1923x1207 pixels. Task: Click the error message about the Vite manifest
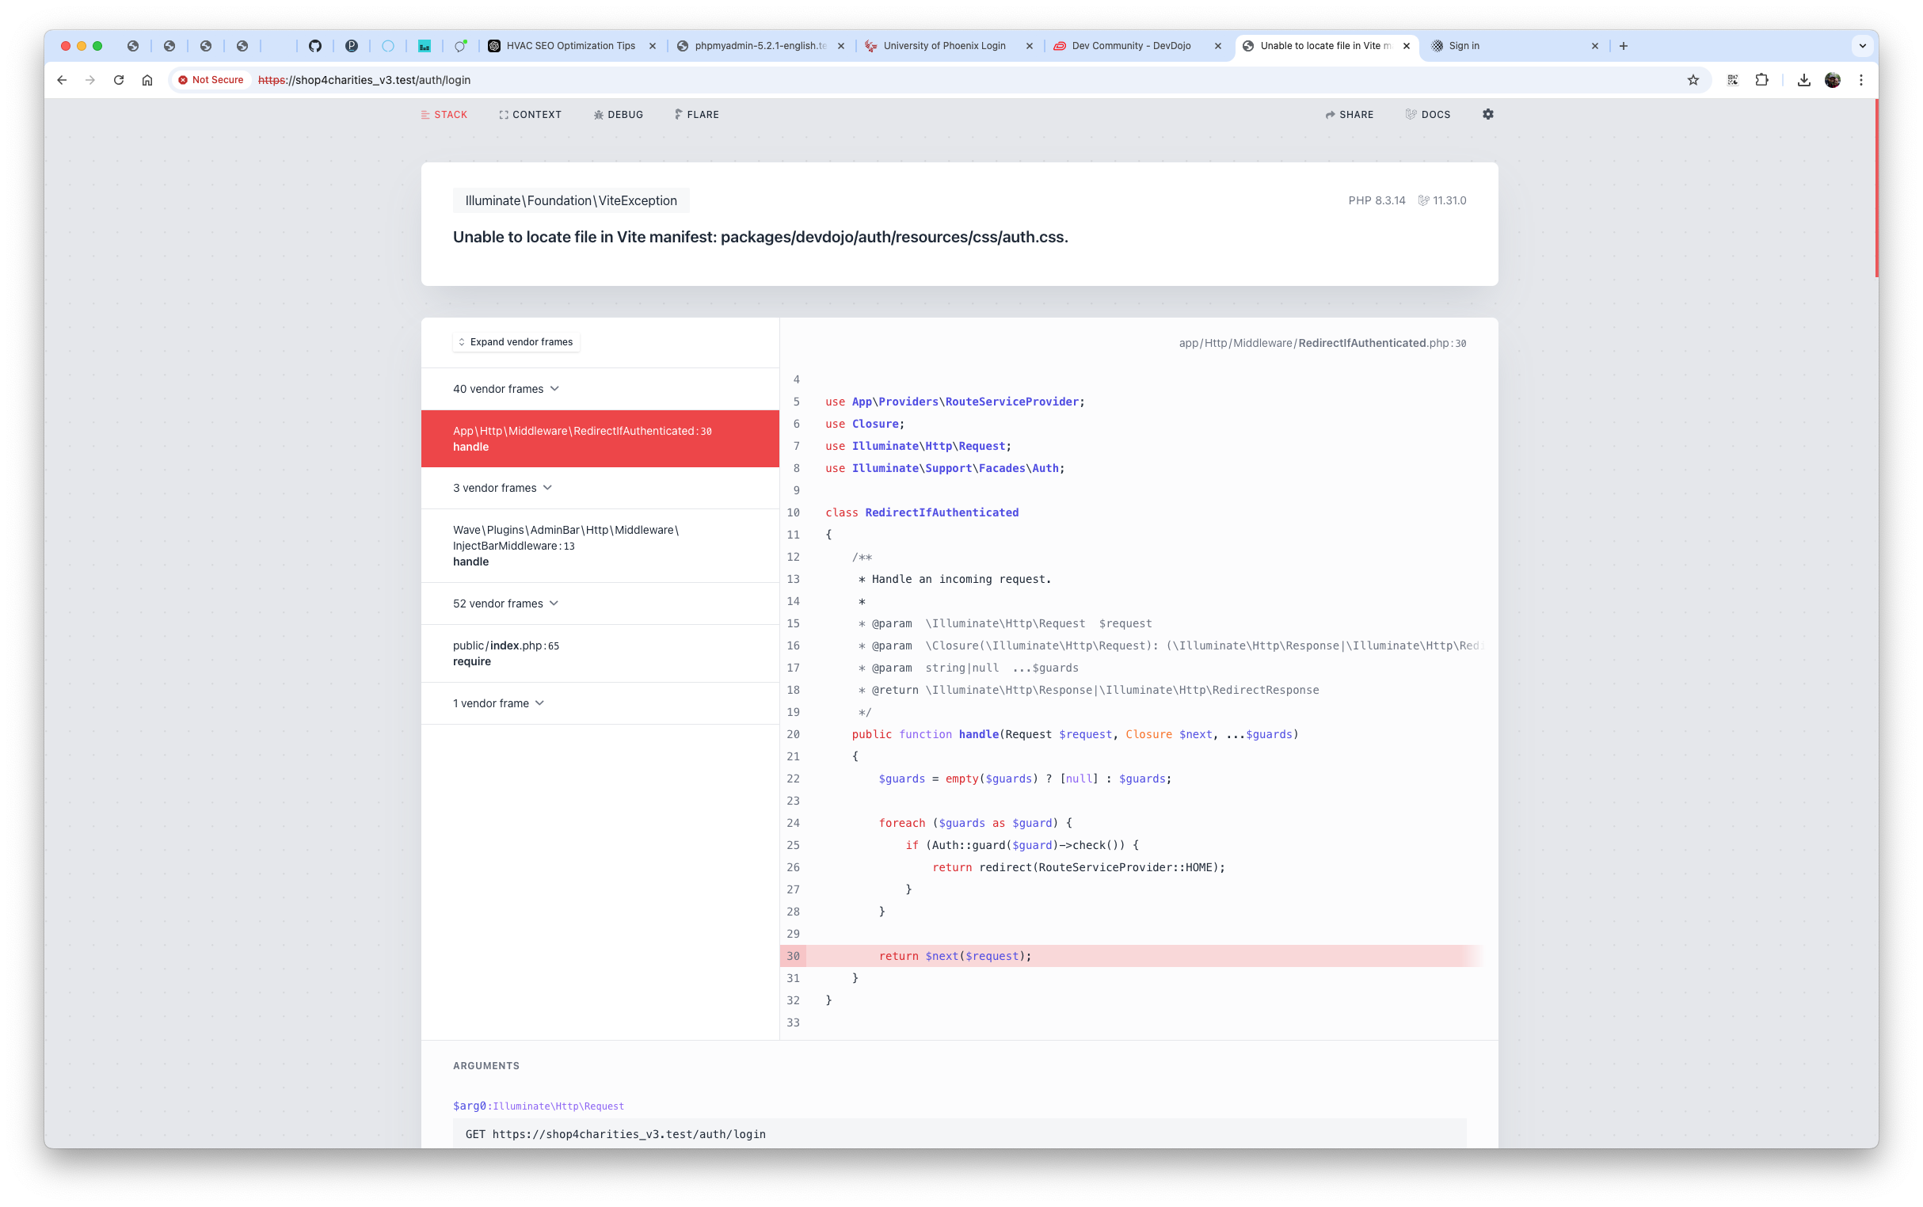760,237
